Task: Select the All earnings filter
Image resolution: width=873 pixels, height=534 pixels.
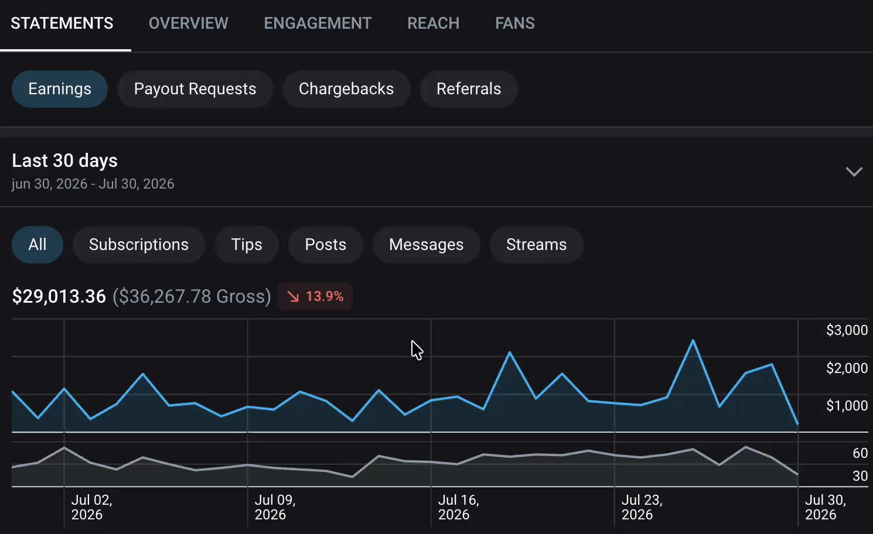Action: tap(37, 245)
